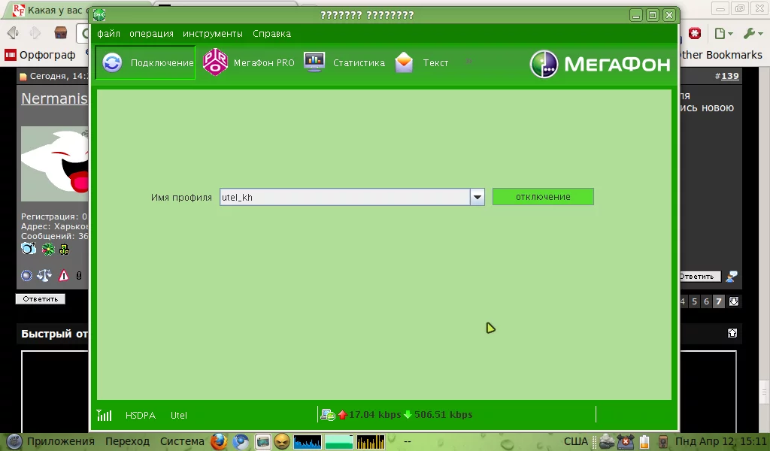The width and height of the screenshot is (770, 451).
Task: Open the Nermanis user profile link
Action: (54, 98)
